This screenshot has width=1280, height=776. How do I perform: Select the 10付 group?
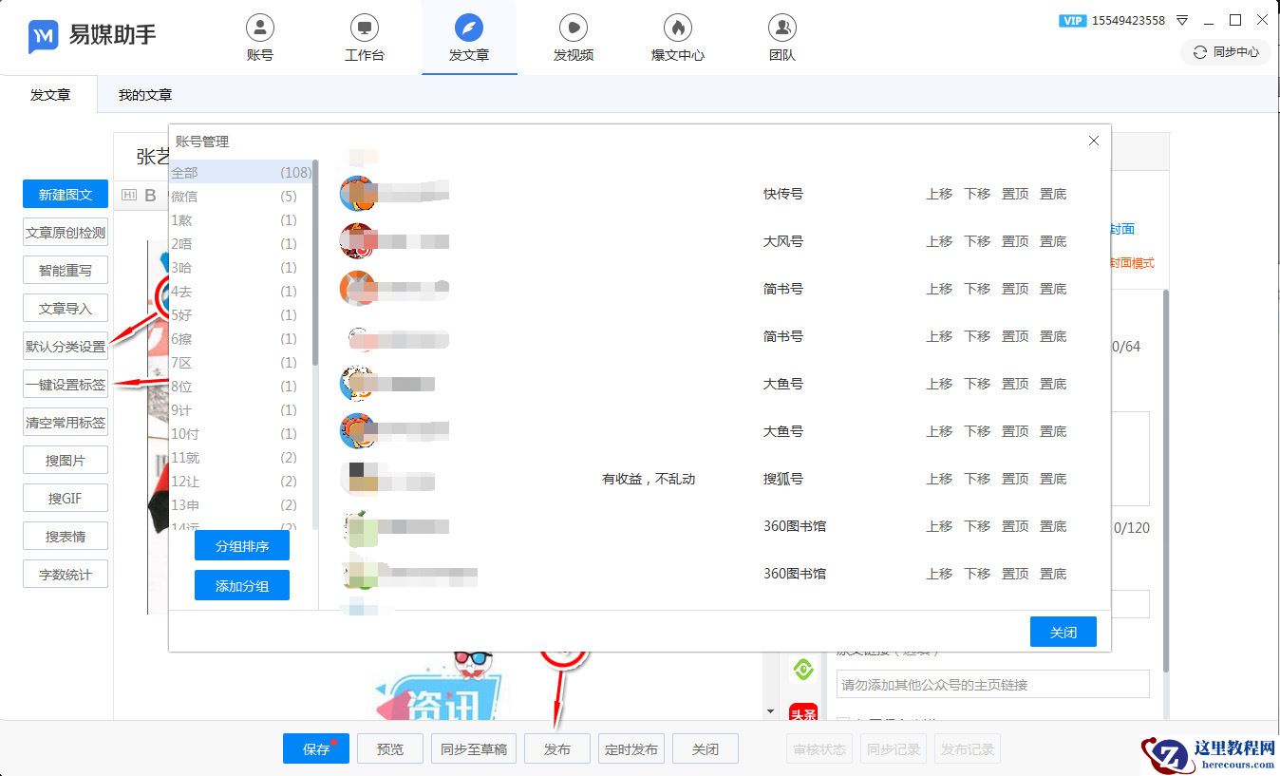pyautogui.click(x=241, y=434)
